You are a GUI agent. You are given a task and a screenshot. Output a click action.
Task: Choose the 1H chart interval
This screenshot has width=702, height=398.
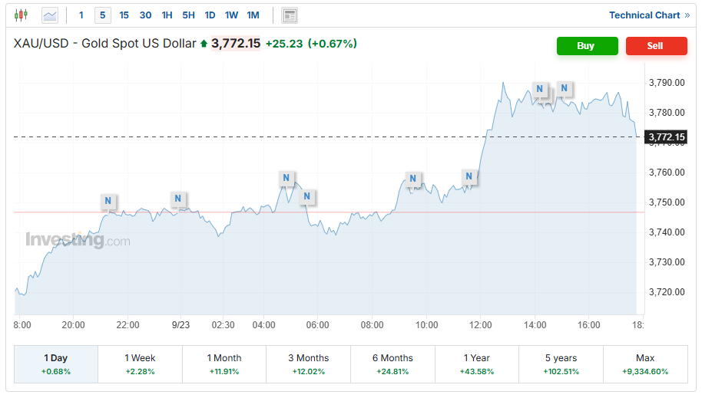(167, 15)
